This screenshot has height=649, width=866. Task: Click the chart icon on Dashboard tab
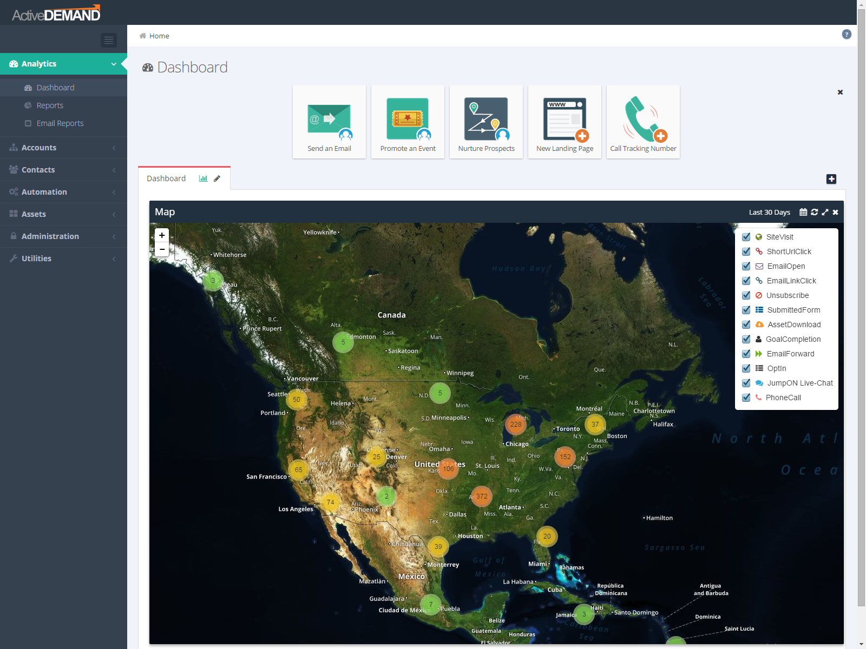tap(203, 178)
